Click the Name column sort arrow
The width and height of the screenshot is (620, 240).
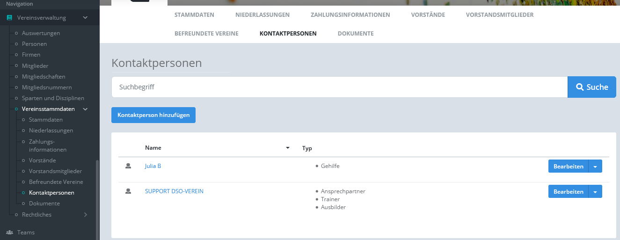tap(288, 148)
